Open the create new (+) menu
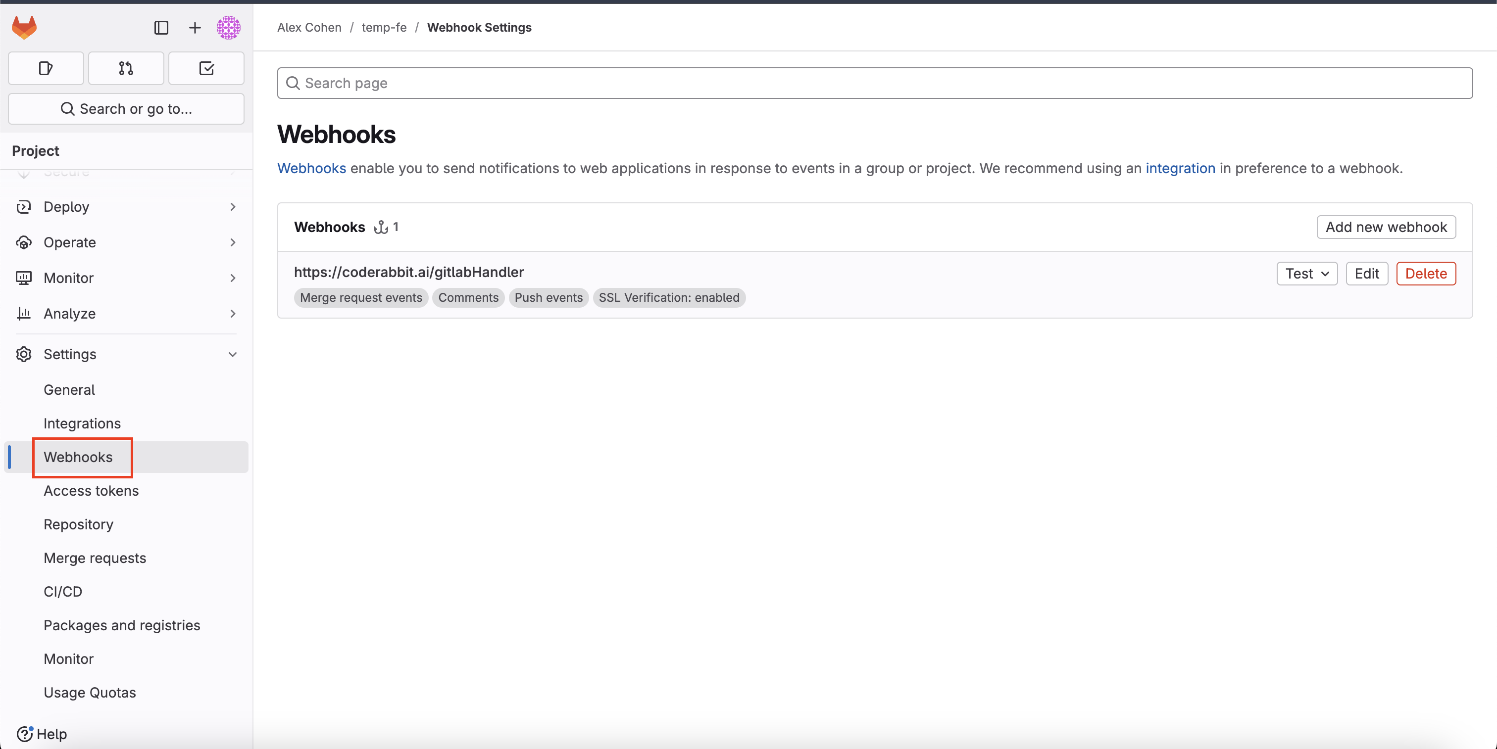This screenshot has height=749, width=1497. click(195, 27)
